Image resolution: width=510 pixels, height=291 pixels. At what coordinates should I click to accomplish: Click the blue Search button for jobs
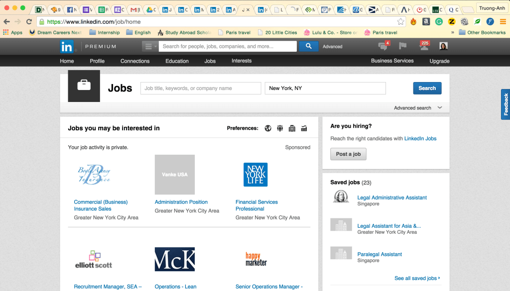427,89
